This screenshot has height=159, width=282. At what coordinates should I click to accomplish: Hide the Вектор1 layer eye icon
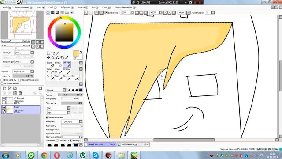pyautogui.click(x=4, y=98)
